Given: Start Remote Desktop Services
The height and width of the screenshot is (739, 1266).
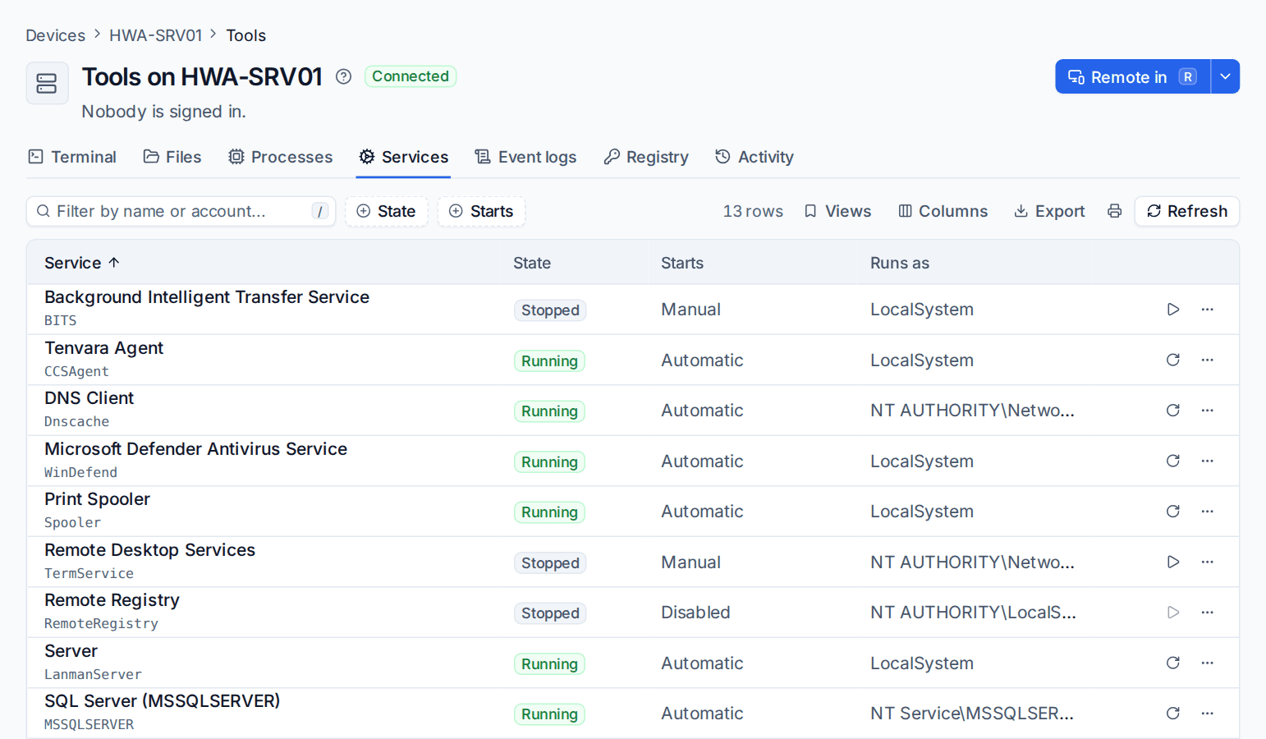Looking at the screenshot, I should click(1173, 562).
